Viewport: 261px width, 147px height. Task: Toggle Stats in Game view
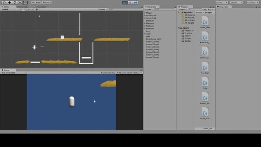(x=130, y=73)
